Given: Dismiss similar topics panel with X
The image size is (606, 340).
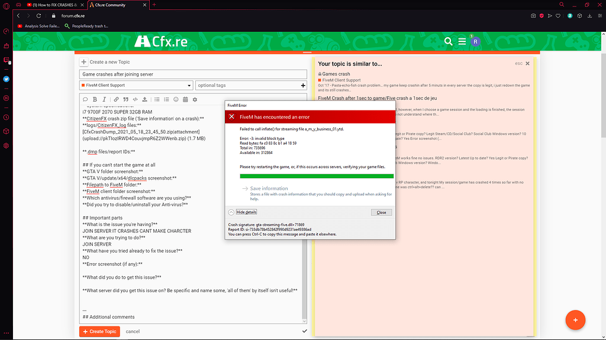Looking at the screenshot, I should tap(527, 64).
